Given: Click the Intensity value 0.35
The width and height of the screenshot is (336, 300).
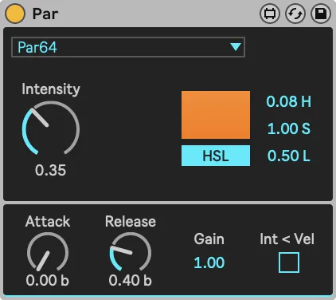Looking at the screenshot, I should click(x=50, y=170).
